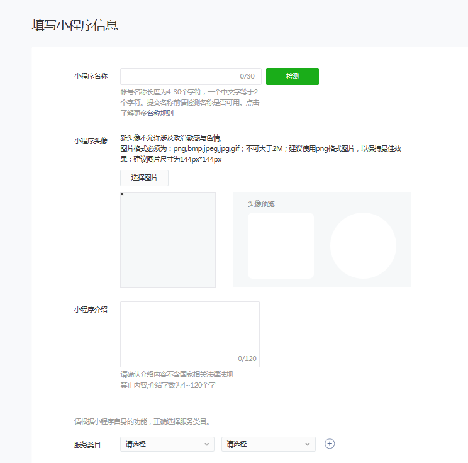Click the 小程序头像 label
The width and height of the screenshot is (468, 463).
click(x=91, y=141)
